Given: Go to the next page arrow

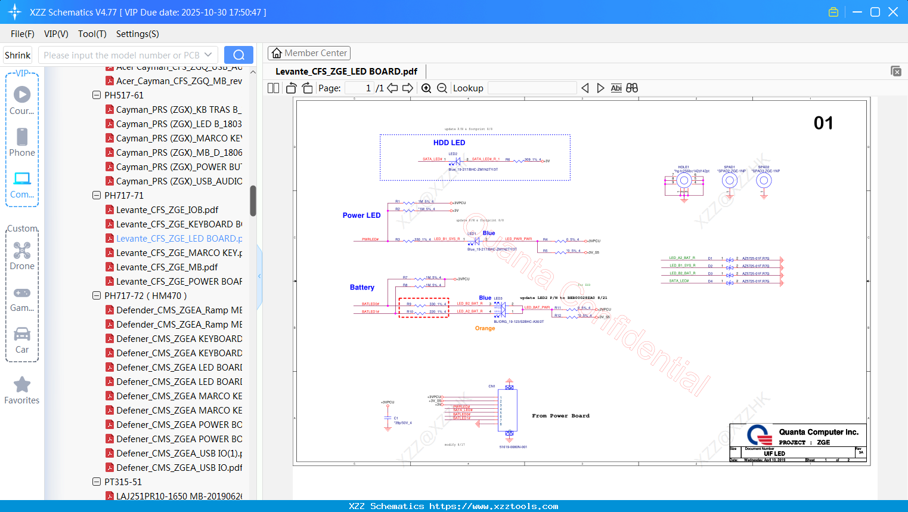Looking at the screenshot, I should [x=408, y=88].
